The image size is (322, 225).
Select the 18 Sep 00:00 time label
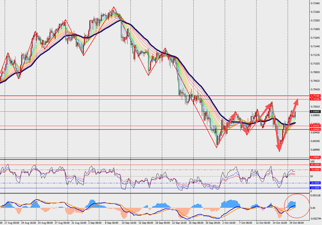162,223
